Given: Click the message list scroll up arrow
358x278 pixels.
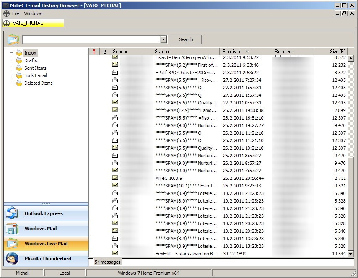Looking at the screenshot, I should (x=351, y=58).
